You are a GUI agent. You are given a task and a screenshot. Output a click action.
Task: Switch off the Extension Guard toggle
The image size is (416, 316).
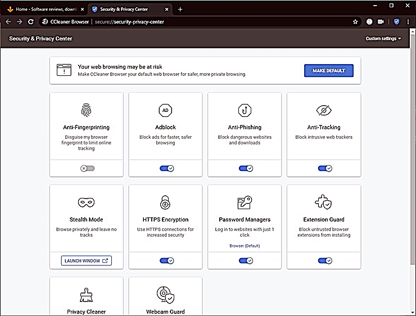point(325,260)
